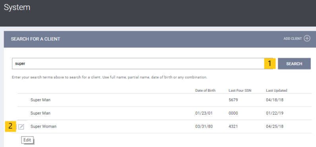Click the circled plus Add Client icon
Image resolution: width=316 pixels, height=147 pixels.
307,38
